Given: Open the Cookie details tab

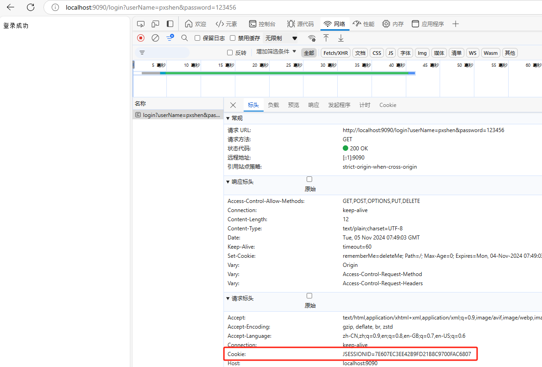Looking at the screenshot, I should [388, 105].
